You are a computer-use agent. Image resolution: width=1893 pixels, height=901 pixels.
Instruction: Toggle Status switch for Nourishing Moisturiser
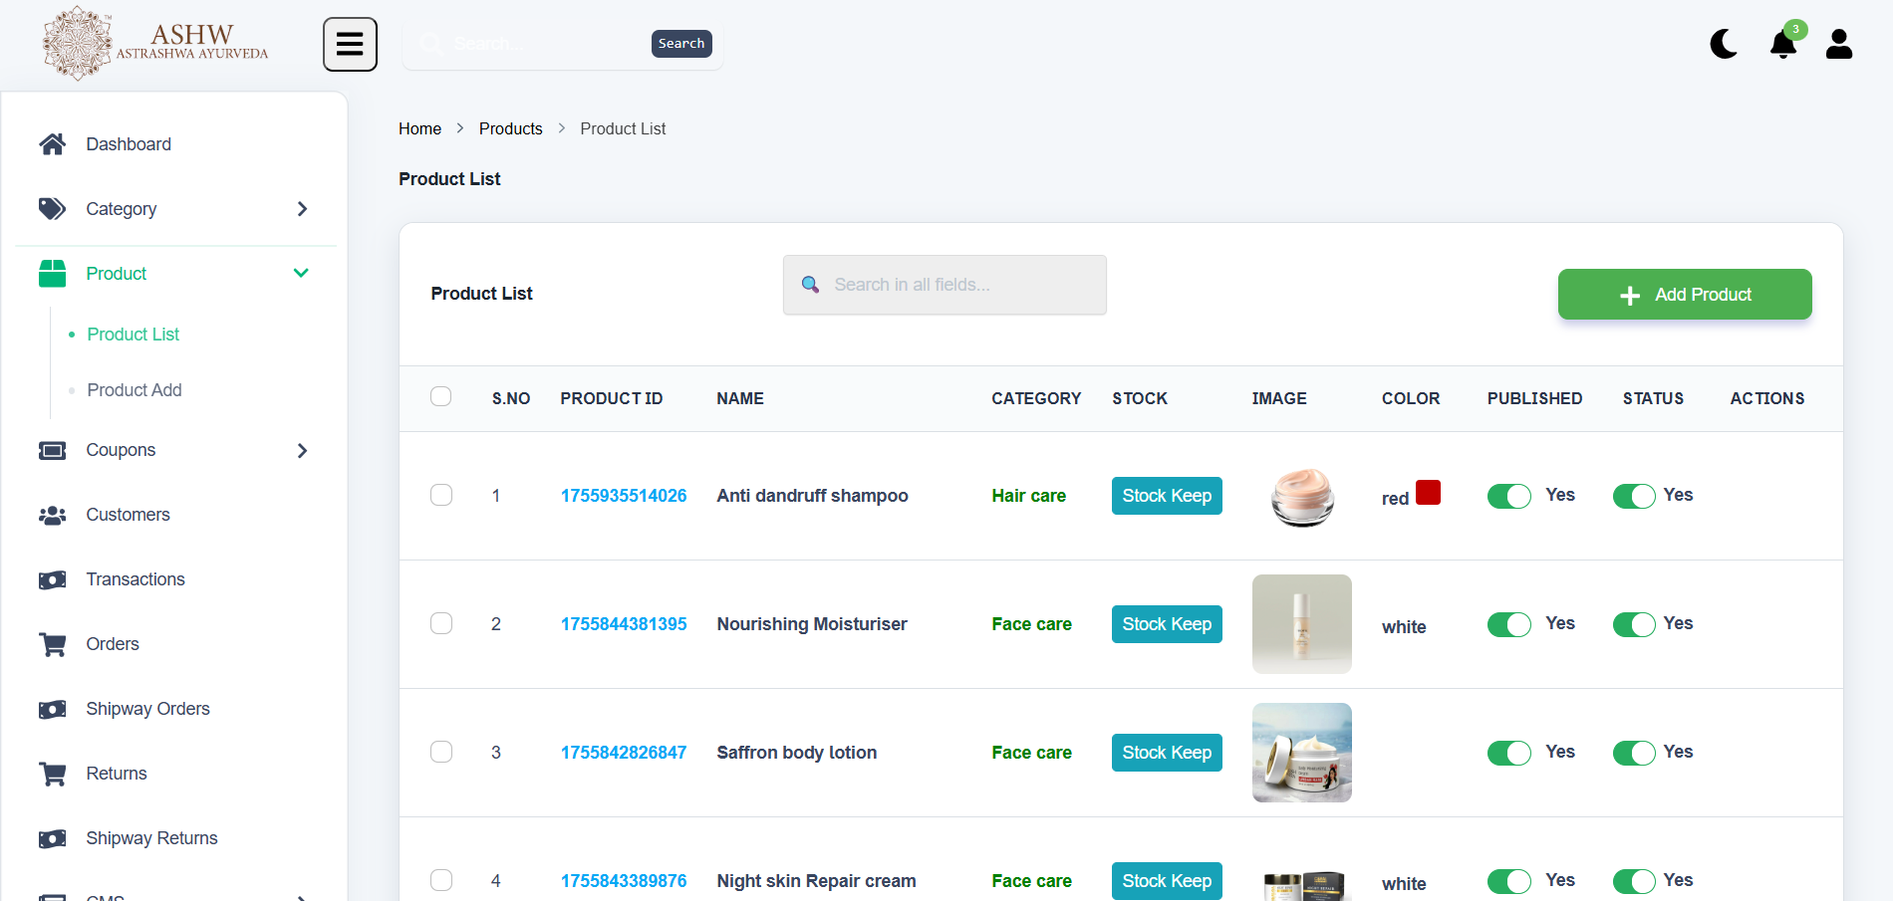click(x=1634, y=624)
